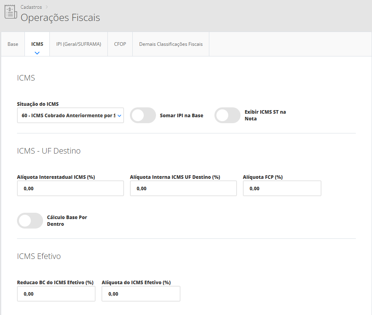Click the chevron under the ICMS tab
Viewport: 372px width, 315px height.
point(37,52)
